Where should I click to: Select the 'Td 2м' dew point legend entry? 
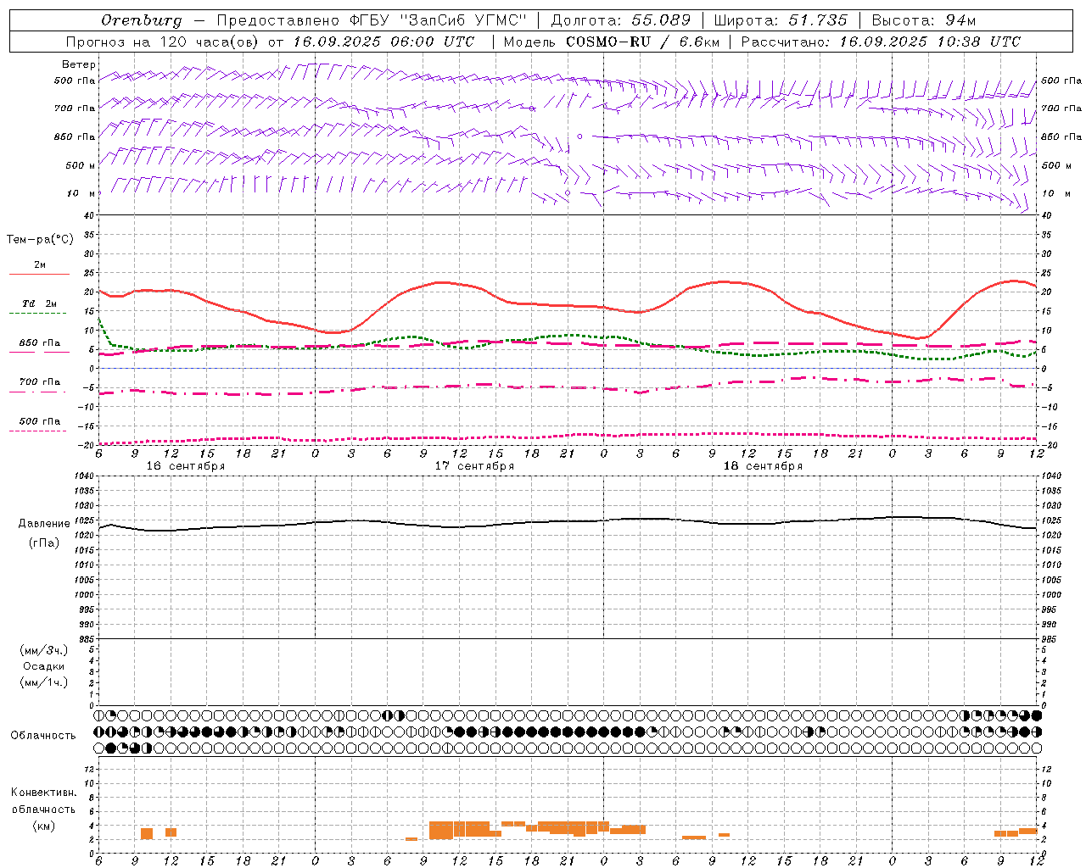[39, 303]
